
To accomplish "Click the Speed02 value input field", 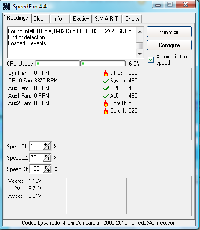I will [x=36, y=157].
